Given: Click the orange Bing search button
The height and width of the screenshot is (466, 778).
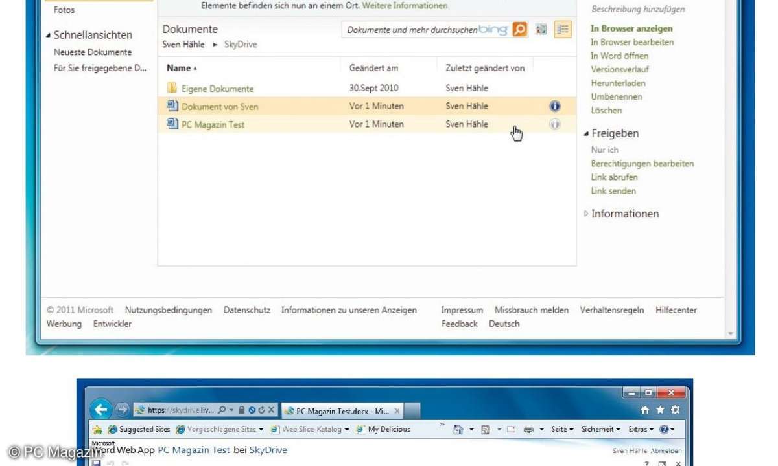Looking at the screenshot, I should (520, 29).
